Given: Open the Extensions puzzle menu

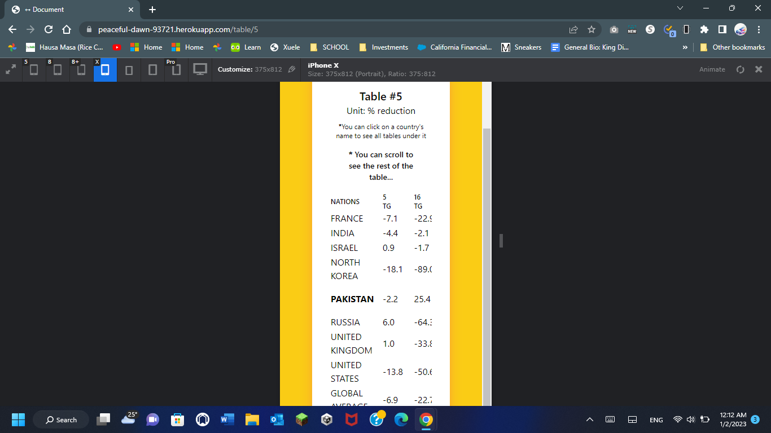Looking at the screenshot, I should (x=704, y=29).
